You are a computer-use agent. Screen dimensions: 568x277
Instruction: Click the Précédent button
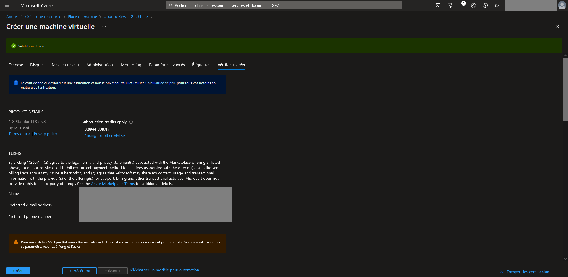pyautogui.click(x=80, y=271)
